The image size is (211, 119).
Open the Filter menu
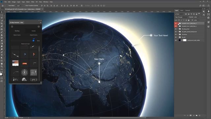pos(33,2)
